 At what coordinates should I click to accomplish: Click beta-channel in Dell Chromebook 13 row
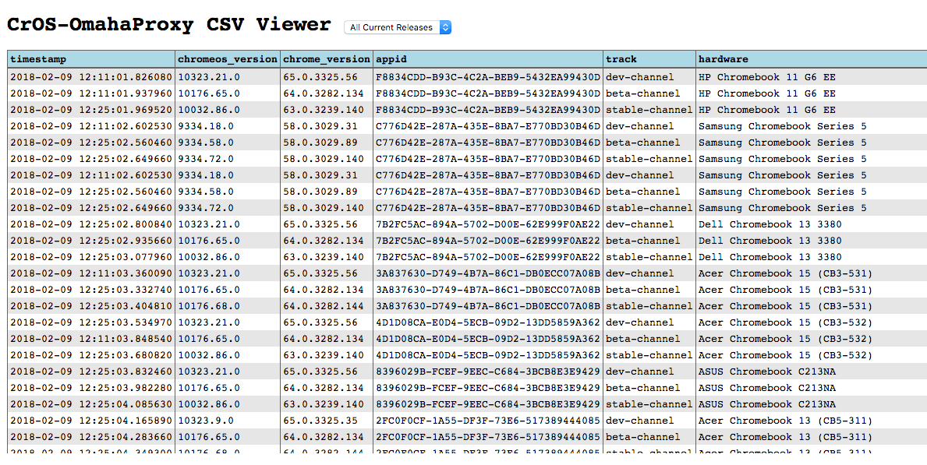[x=643, y=241]
